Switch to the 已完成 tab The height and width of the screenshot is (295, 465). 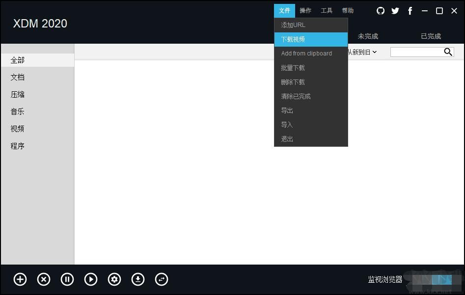(430, 36)
